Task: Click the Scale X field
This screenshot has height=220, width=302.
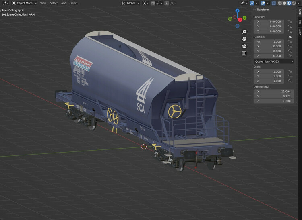Action: click(269, 71)
